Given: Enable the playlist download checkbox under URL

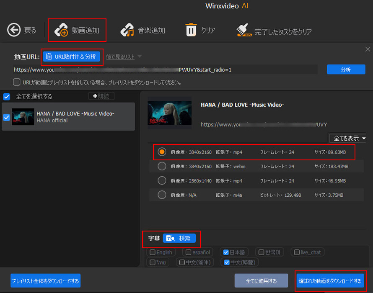Looking at the screenshot, I should 17,82.
